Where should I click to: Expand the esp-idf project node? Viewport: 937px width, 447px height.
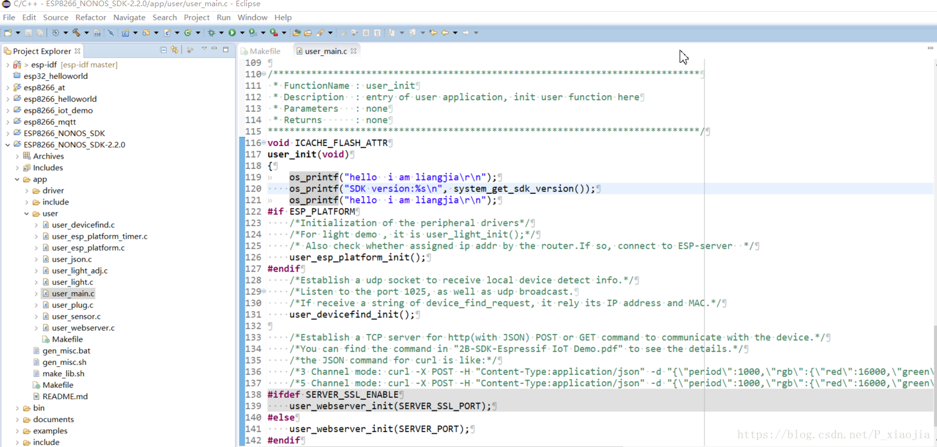click(7, 65)
